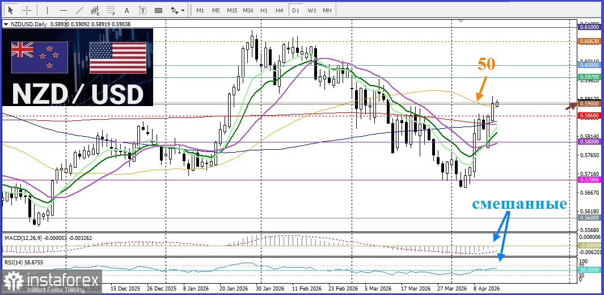Click the MACD(12,26,9) indicator label
The width and height of the screenshot is (604, 295).
(23, 237)
